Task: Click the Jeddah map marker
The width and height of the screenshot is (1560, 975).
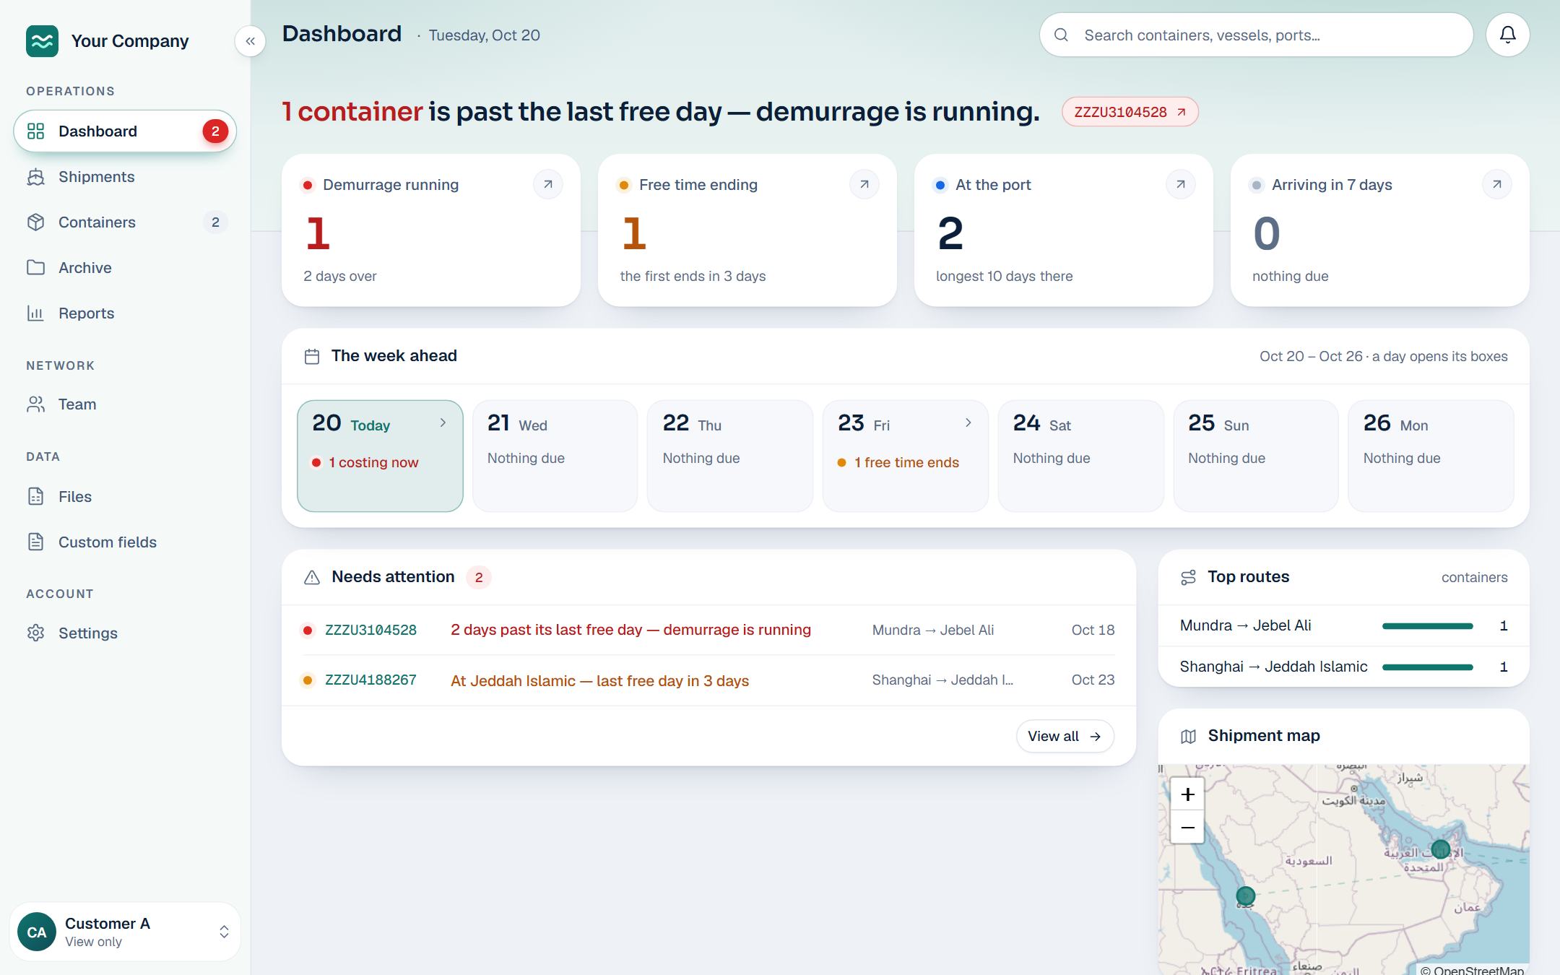Action: [1245, 896]
